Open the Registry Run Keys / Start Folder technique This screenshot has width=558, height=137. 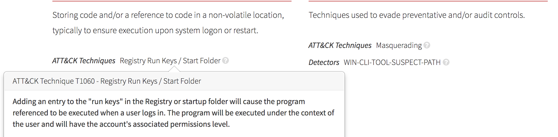170,61
